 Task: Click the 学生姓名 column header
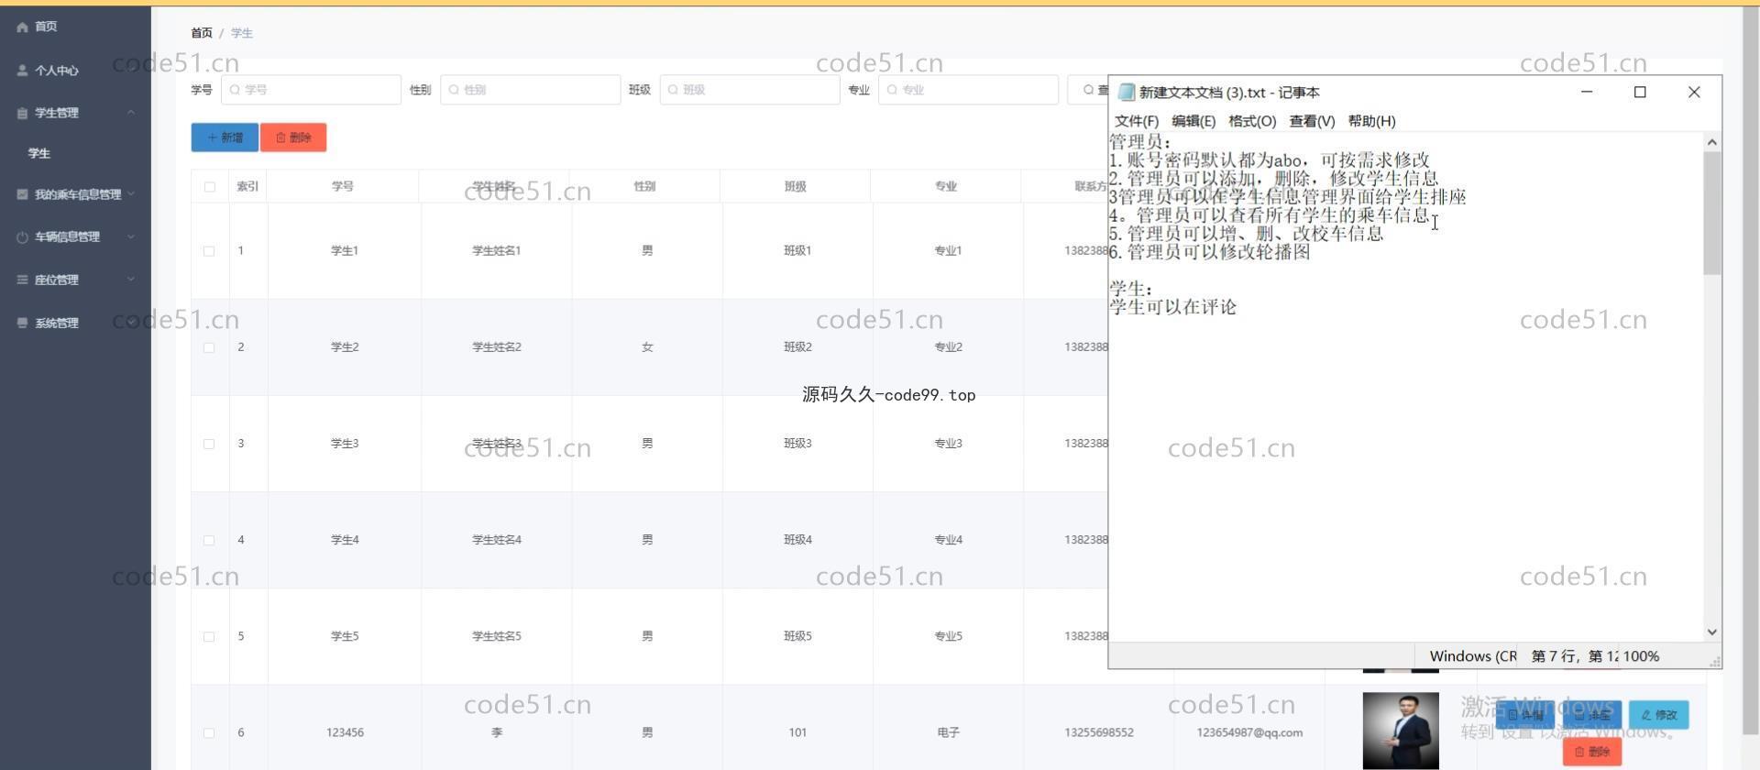click(x=493, y=186)
